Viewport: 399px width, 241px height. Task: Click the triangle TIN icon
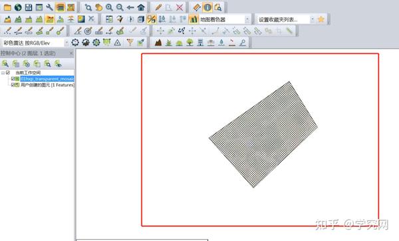click(117, 43)
